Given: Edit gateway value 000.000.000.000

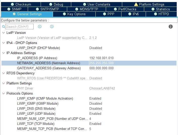Looking at the screenshot, I should point(101,68).
